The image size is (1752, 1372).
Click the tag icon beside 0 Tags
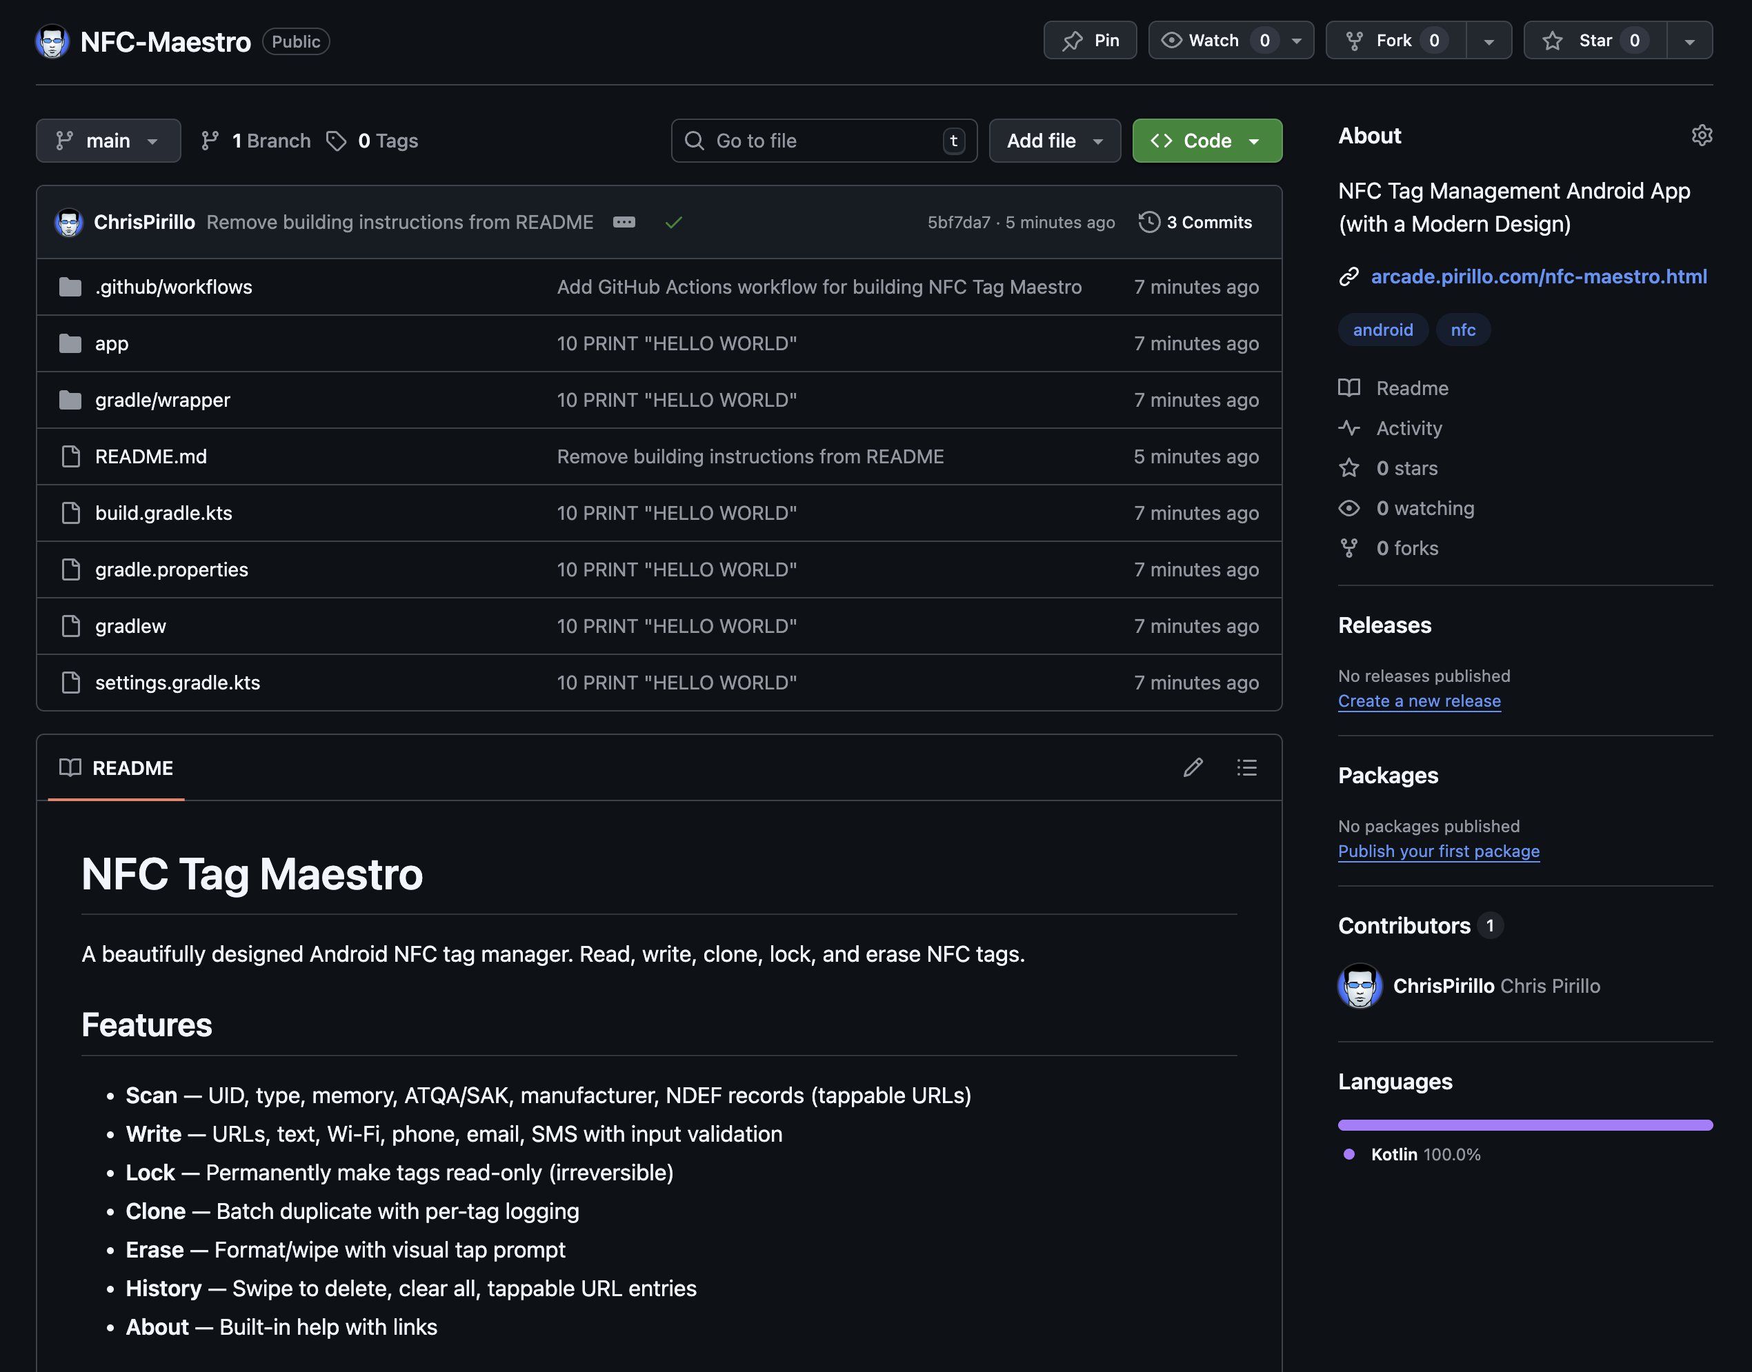click(336, 141)
